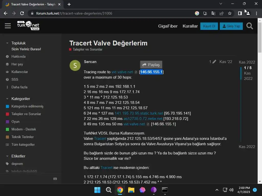Open Talepler ve Sorunlar in sidebar
Screen dimensions: 262x196
[26, 114]
